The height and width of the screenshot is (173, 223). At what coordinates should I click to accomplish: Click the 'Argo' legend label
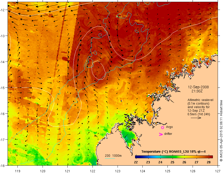coord(169,127)
